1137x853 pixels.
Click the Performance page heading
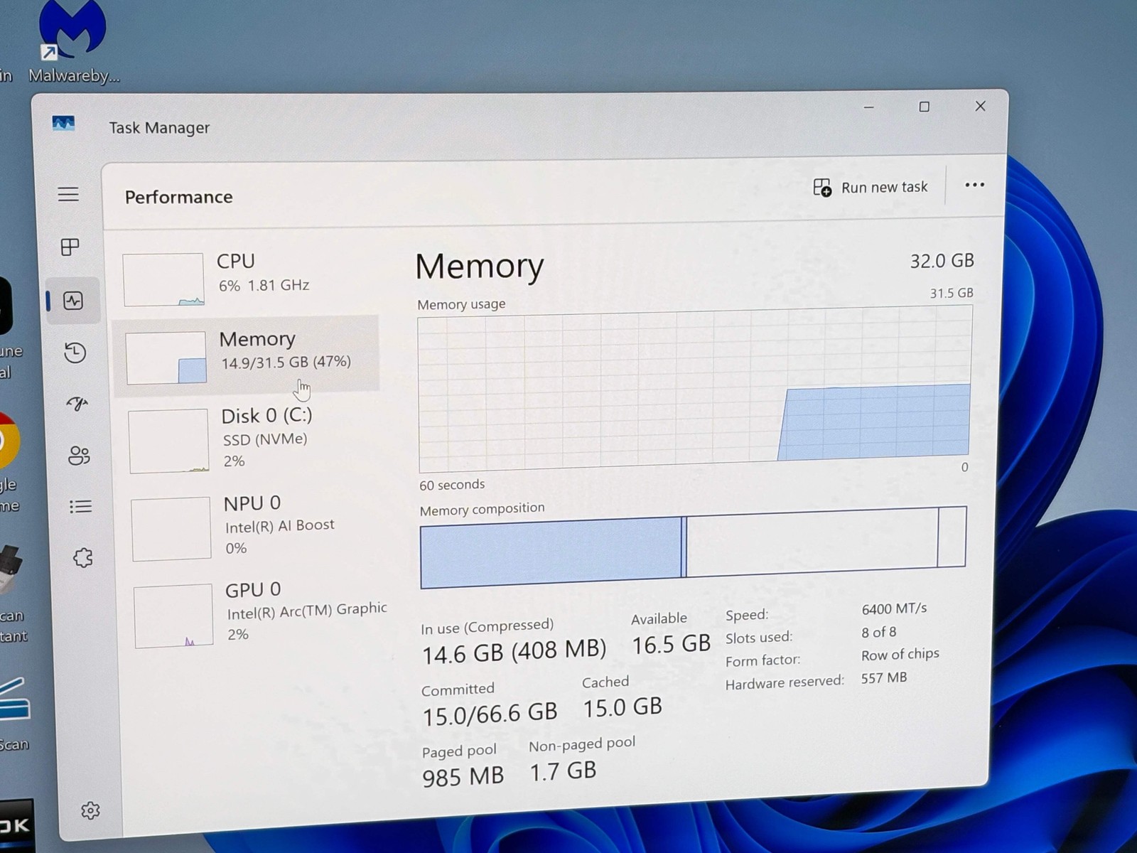tap(179, 197)
